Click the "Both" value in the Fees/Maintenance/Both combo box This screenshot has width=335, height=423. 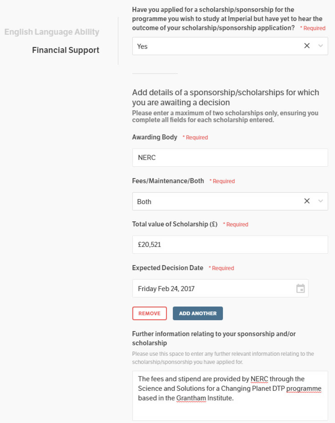pos(144,202)
